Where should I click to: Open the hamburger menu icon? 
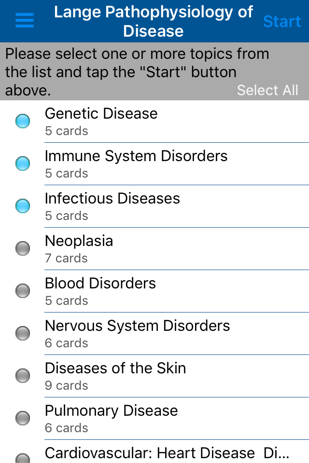click(x=25, y=21)
